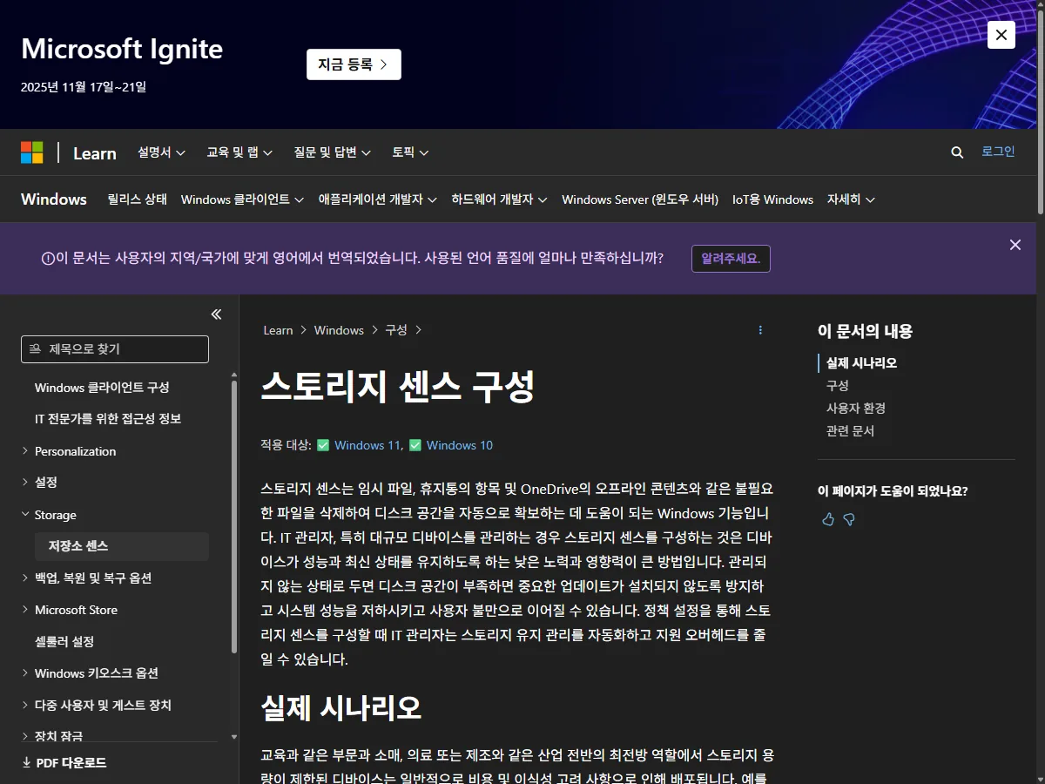Open the 하드웨어 개발자 dropdown
The image size is (1045, 784).
tap(499, 199)
